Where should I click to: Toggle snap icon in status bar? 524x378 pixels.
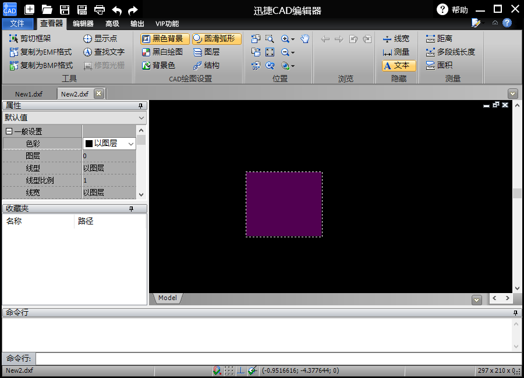point(217,370)
